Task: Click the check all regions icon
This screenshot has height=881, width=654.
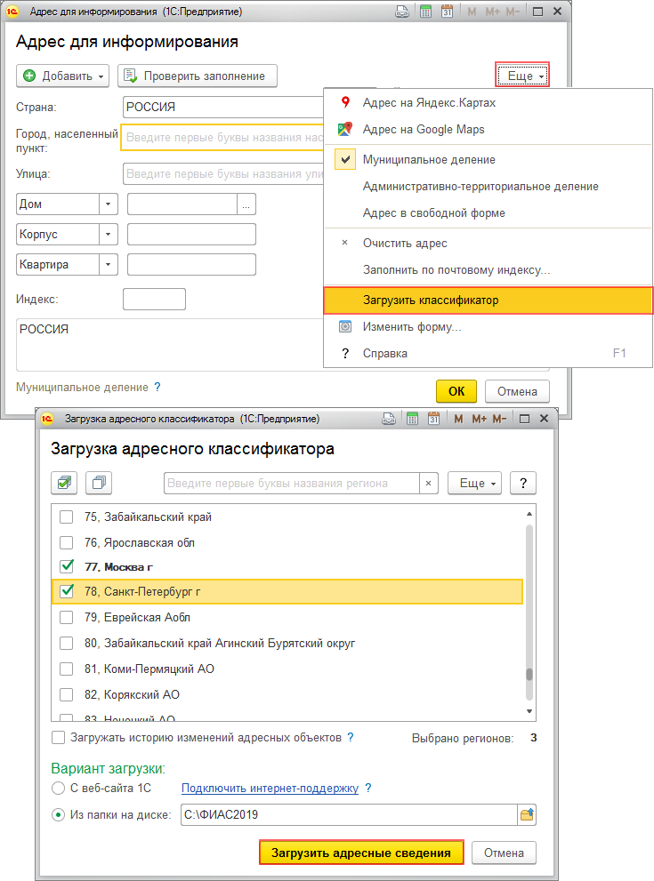Action: click(65, 483)
